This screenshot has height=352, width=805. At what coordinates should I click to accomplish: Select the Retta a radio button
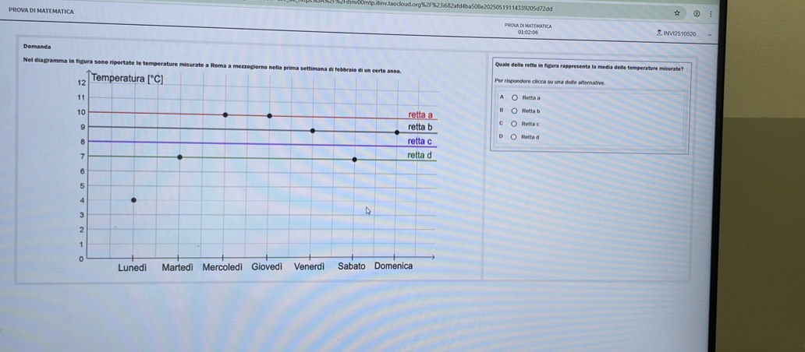(515, 98)
